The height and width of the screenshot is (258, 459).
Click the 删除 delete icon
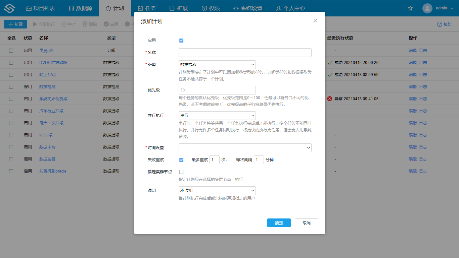point(86,24)
